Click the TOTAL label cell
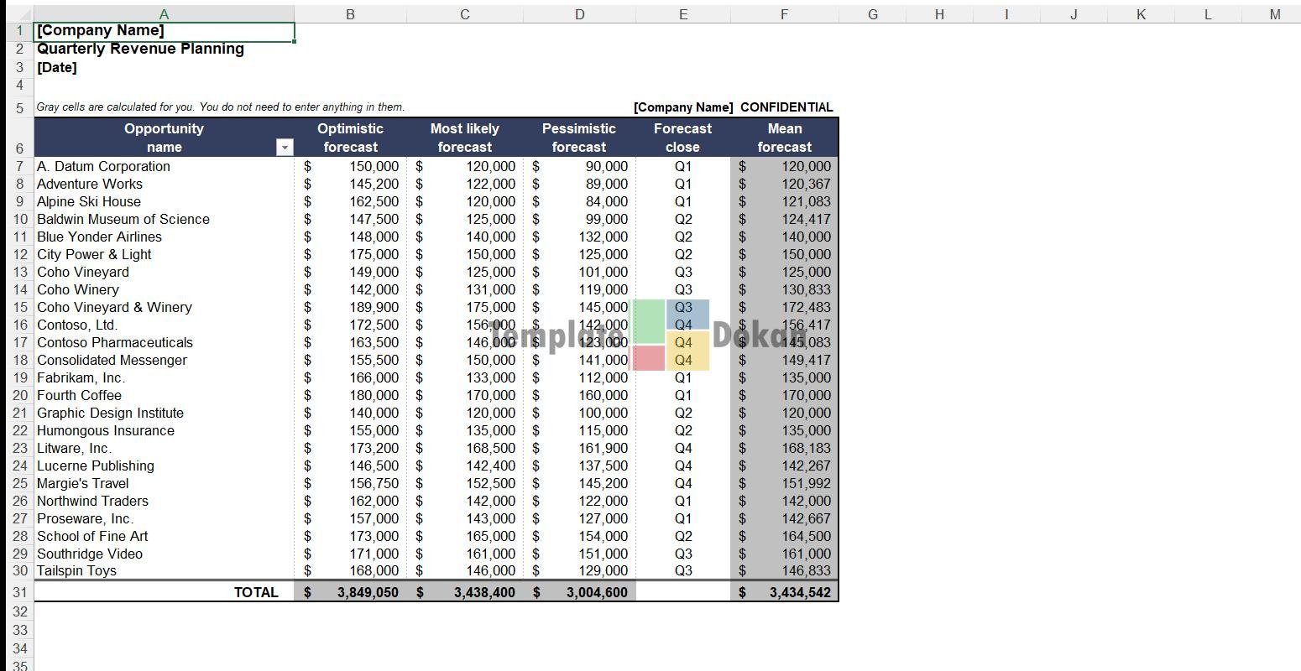 click(164, 592)
